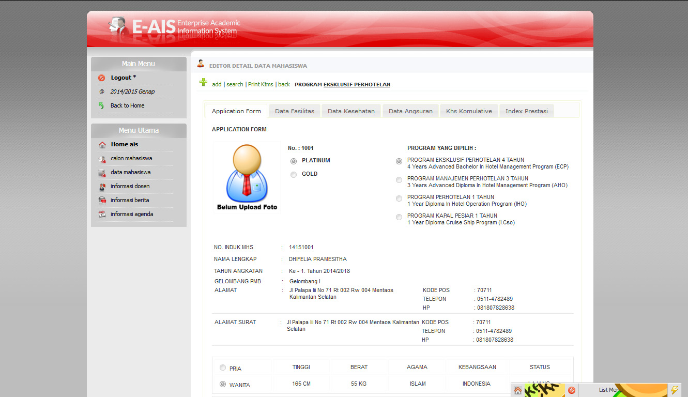Click the Home ais house icon

[x=102, y=145]
